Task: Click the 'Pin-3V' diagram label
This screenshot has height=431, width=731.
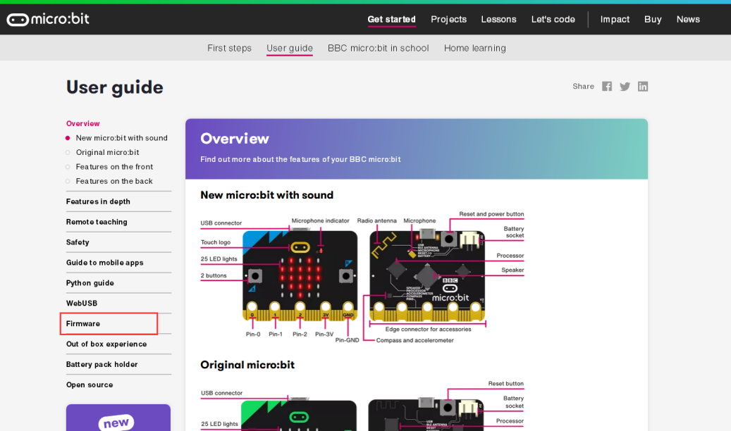Action: (x=324, y=334)
